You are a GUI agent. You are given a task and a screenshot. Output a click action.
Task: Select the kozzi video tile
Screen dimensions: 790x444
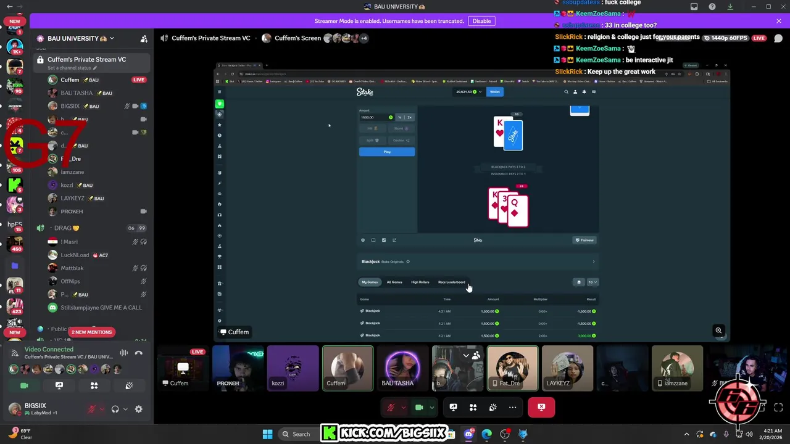(293, 368)
